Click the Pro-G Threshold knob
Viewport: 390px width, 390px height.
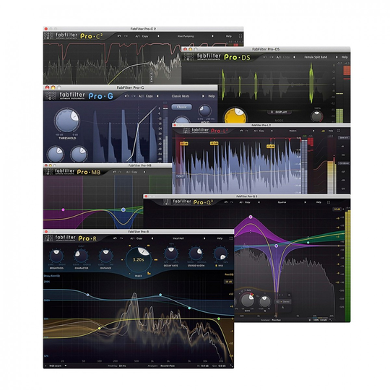click(x=67, y=121)
